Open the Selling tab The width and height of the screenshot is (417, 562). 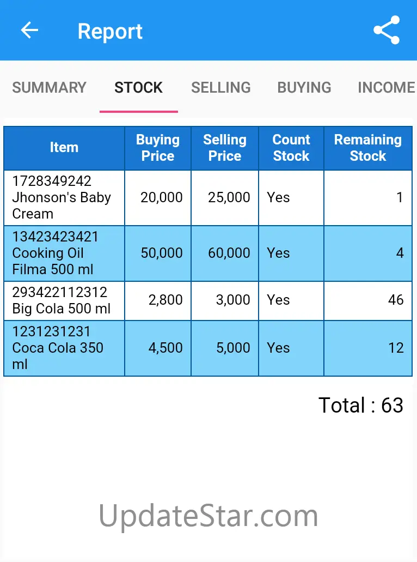tap(221, 88)
